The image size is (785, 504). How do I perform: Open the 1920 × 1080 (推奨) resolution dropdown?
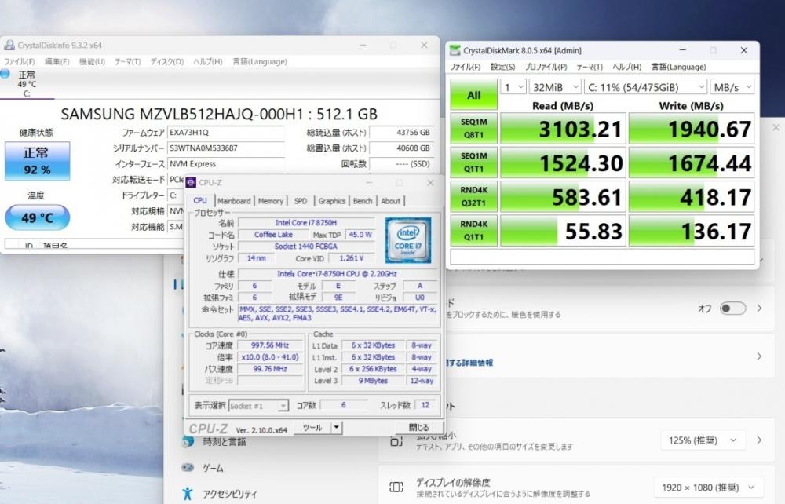click(x=707, y=487)
